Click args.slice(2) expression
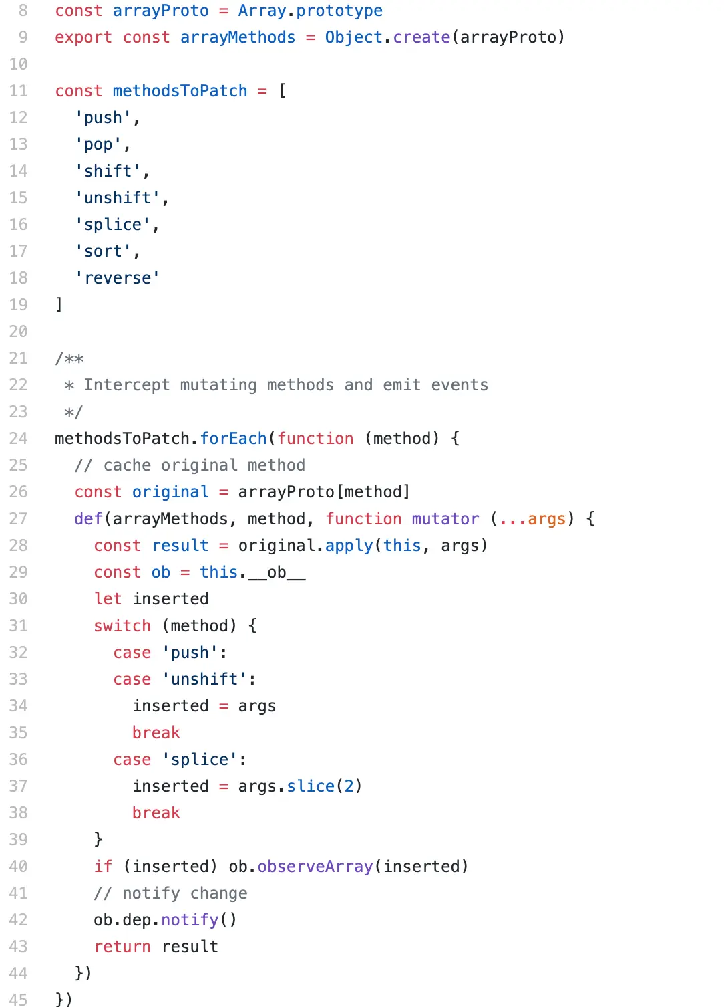Screen dimensions: 724x1007 point(300,786)
